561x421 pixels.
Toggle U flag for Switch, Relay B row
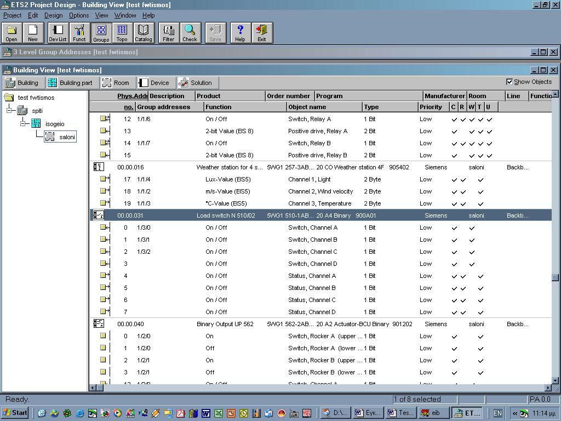489,144
